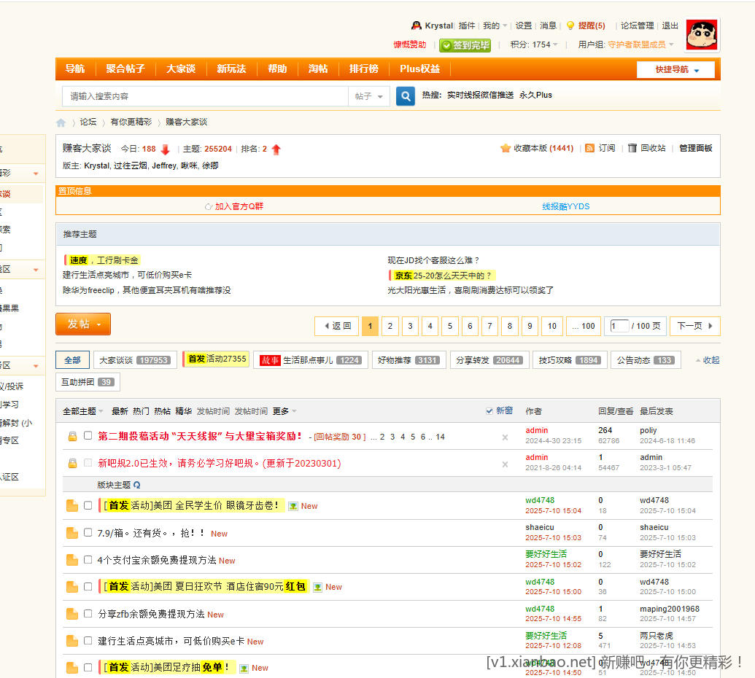Collapse categories with 收起
This screenshot has width=755, height=678.
coord(708,360)
